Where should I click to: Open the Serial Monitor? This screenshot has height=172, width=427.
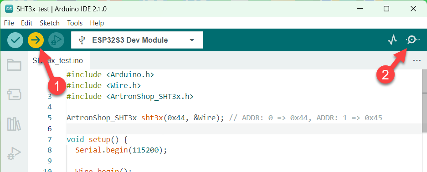pyautogui.click(x=412, y=40)
